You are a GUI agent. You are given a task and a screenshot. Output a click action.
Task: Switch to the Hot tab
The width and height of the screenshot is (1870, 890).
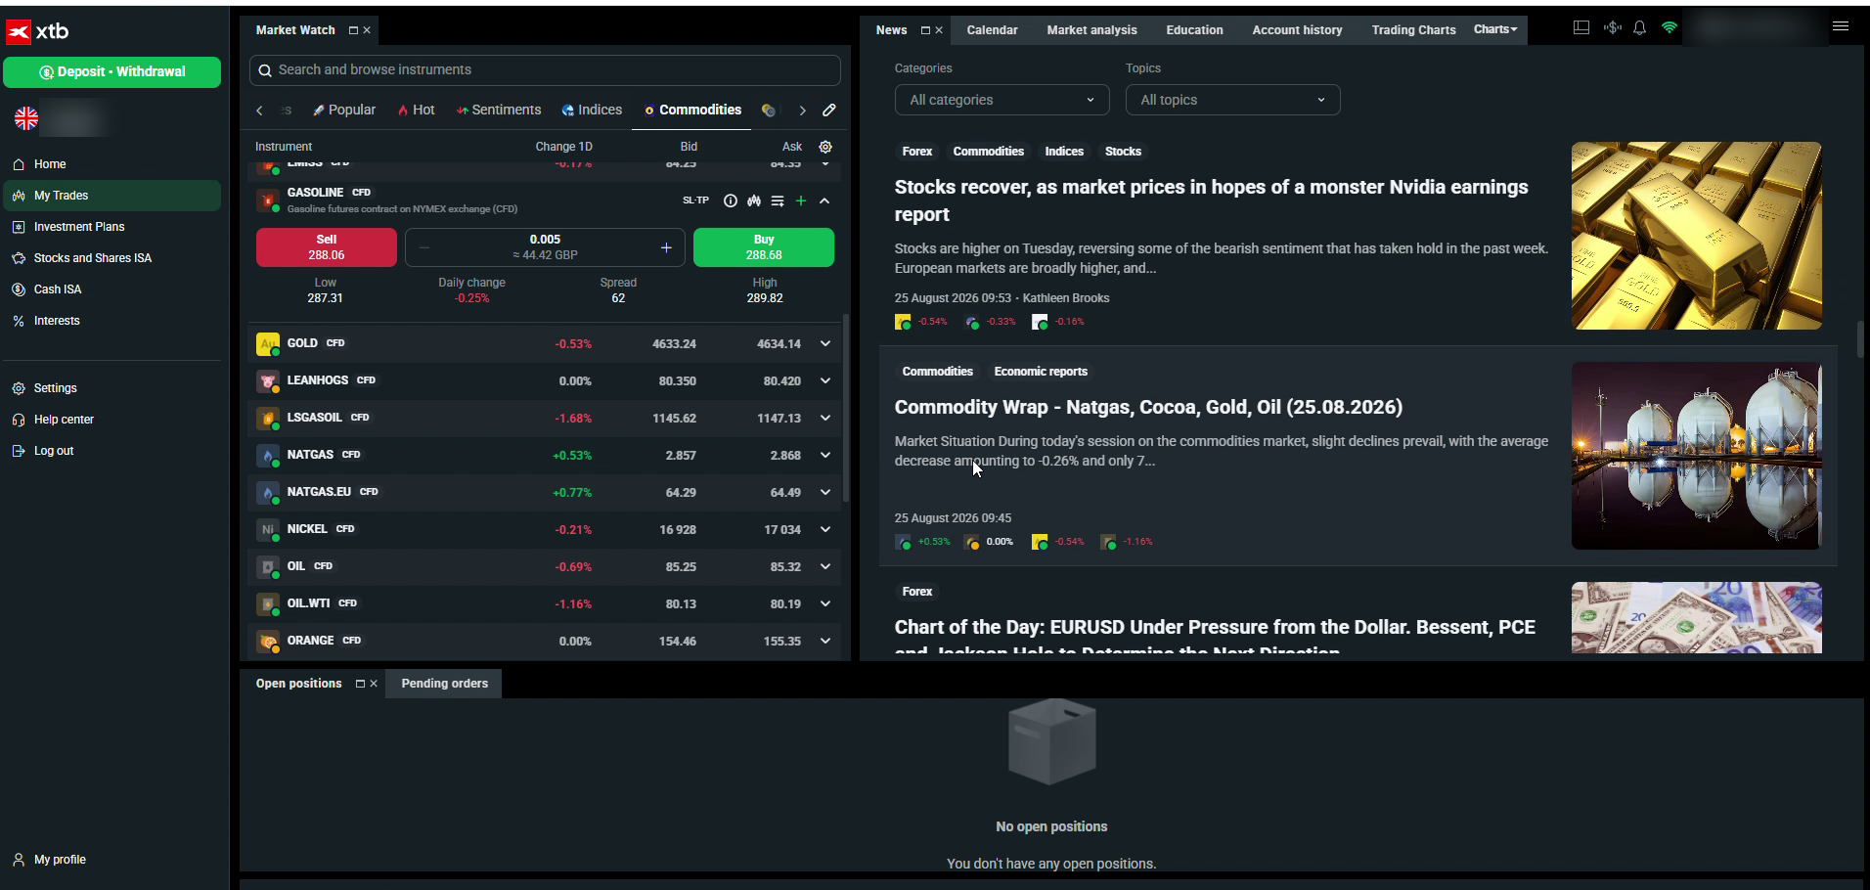click(417, 110)
